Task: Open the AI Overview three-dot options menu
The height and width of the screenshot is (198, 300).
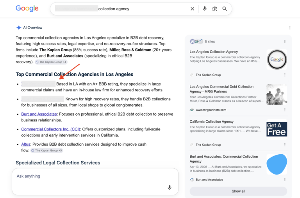Action: pos(290,28)
